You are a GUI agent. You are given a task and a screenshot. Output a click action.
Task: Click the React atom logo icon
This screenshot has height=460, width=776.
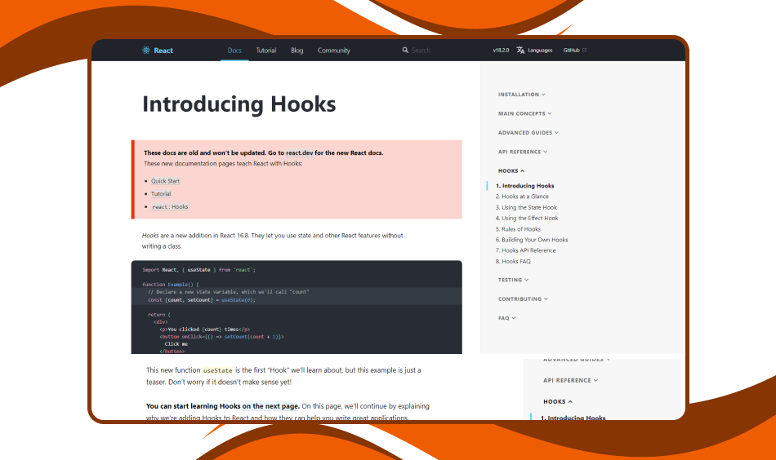(x=146, y=50)
